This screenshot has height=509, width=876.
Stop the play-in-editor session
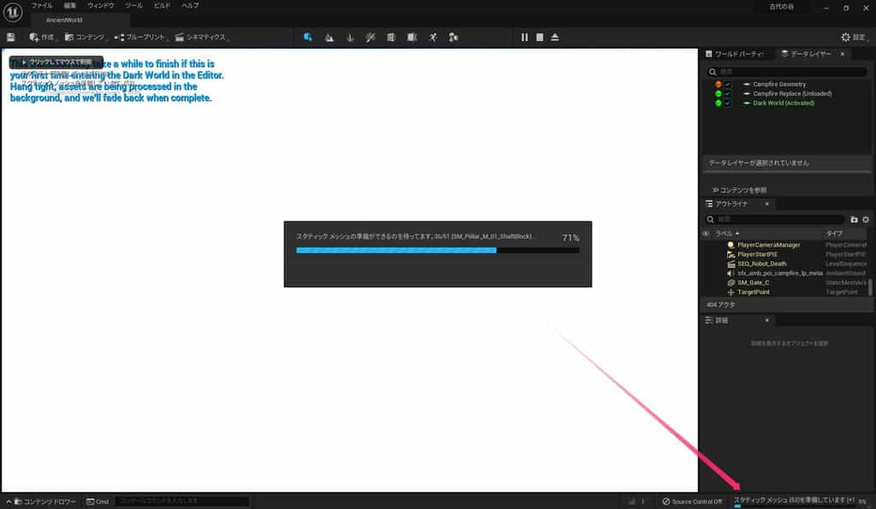[x=540, y=37]
